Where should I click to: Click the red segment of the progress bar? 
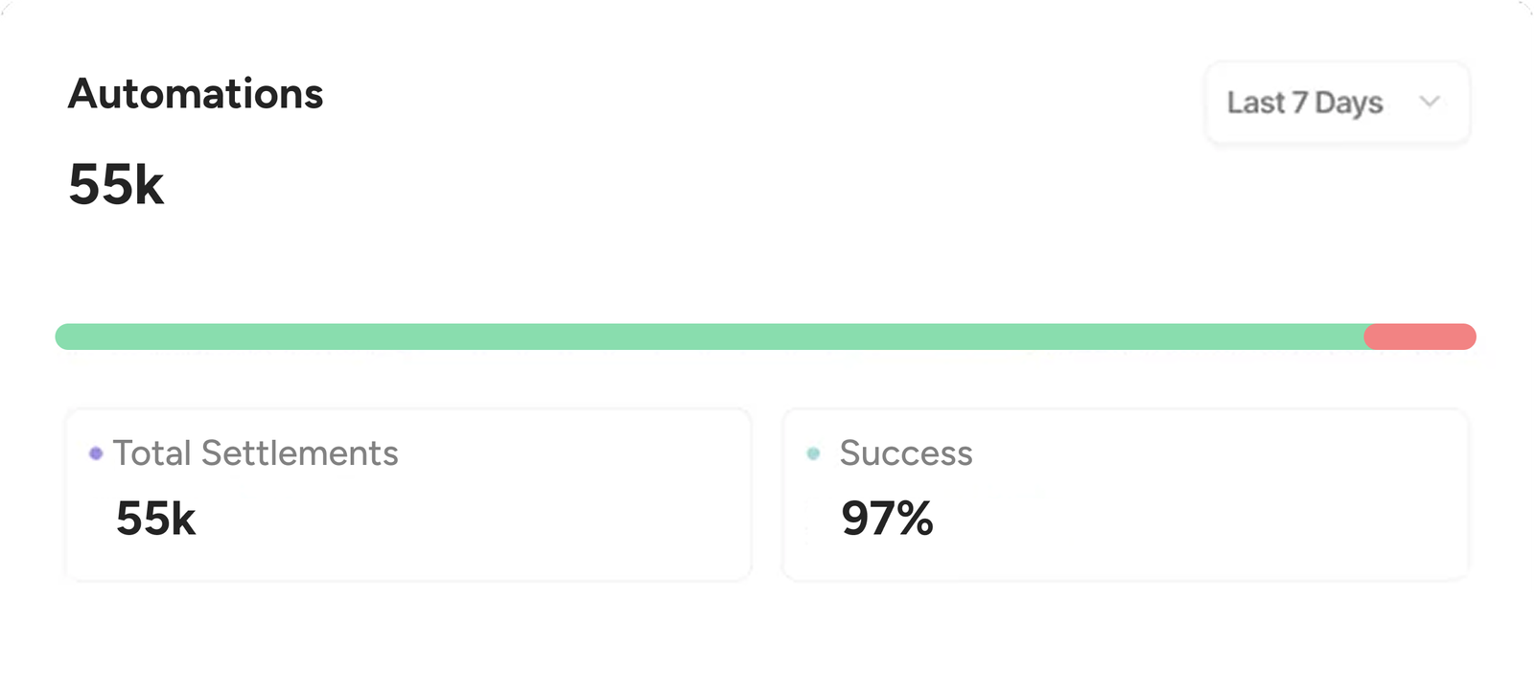pyautogui.click(x=1421, y=336)
